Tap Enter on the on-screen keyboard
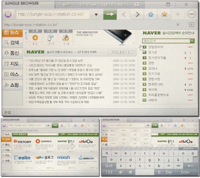 (185, 172)
